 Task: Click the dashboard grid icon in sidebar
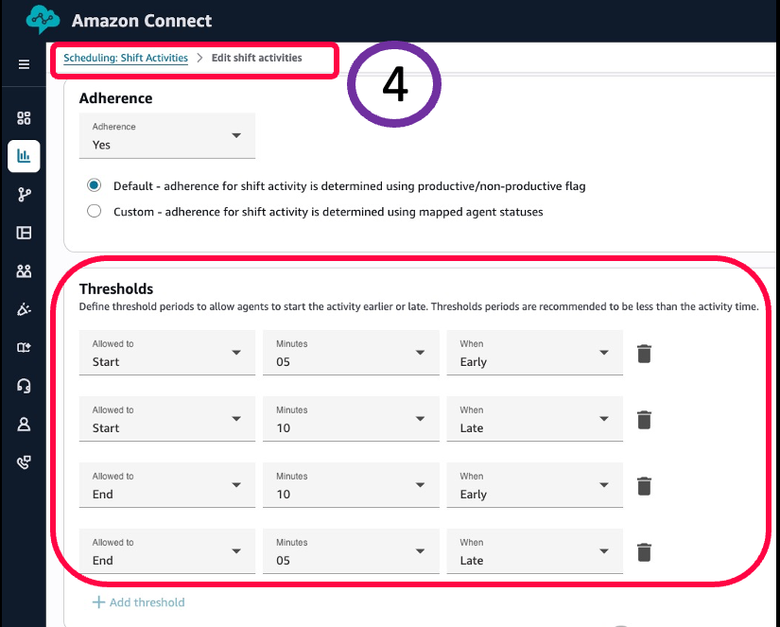tap(24, 118)
